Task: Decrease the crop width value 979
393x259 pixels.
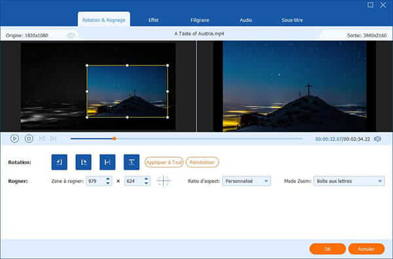Action: click(108, 183)
